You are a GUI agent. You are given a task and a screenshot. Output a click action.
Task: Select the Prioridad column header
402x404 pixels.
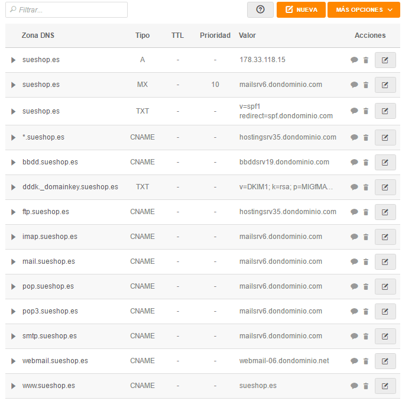tap(215, 35)
